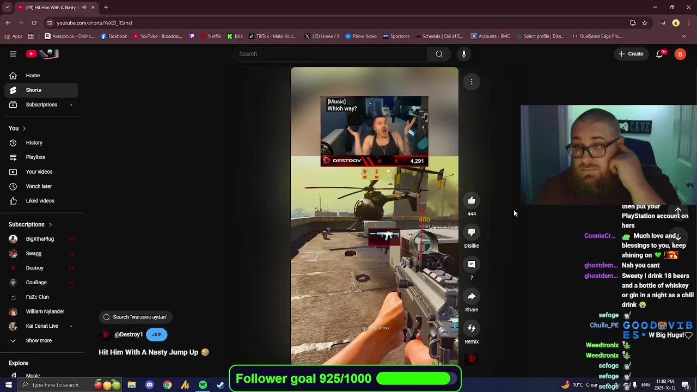
Task: Share the Short
Action: 472,297
